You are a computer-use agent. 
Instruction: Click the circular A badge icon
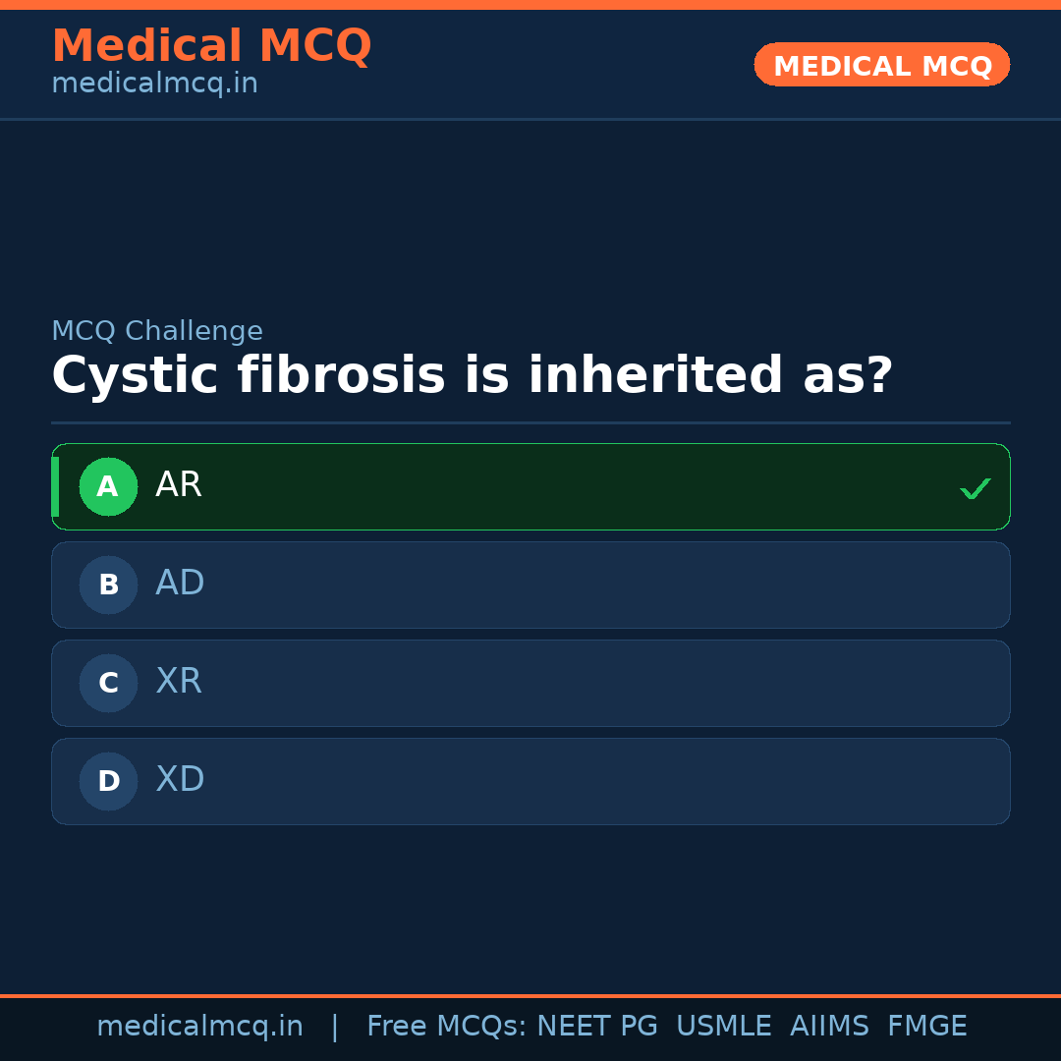[x=108, y=486]
